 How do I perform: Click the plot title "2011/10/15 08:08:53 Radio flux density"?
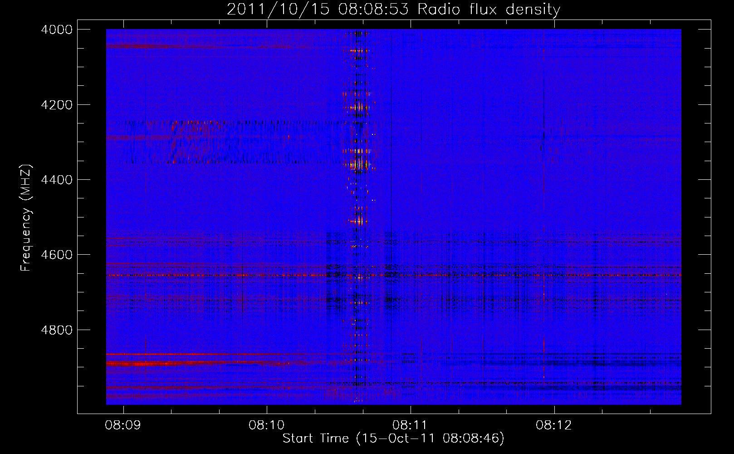pyautogui.click(x=393, y=10)
